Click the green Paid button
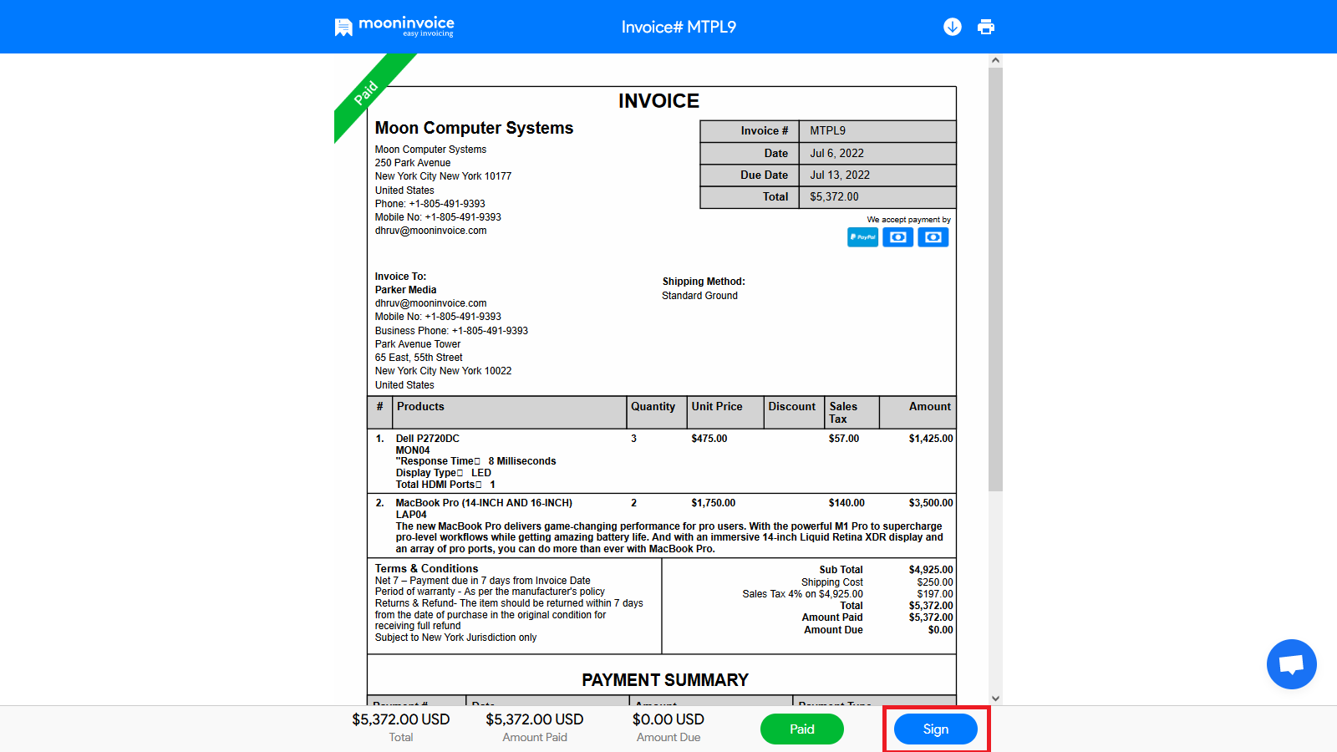This screenshot has height=752, width=1337. coord(802,729)
